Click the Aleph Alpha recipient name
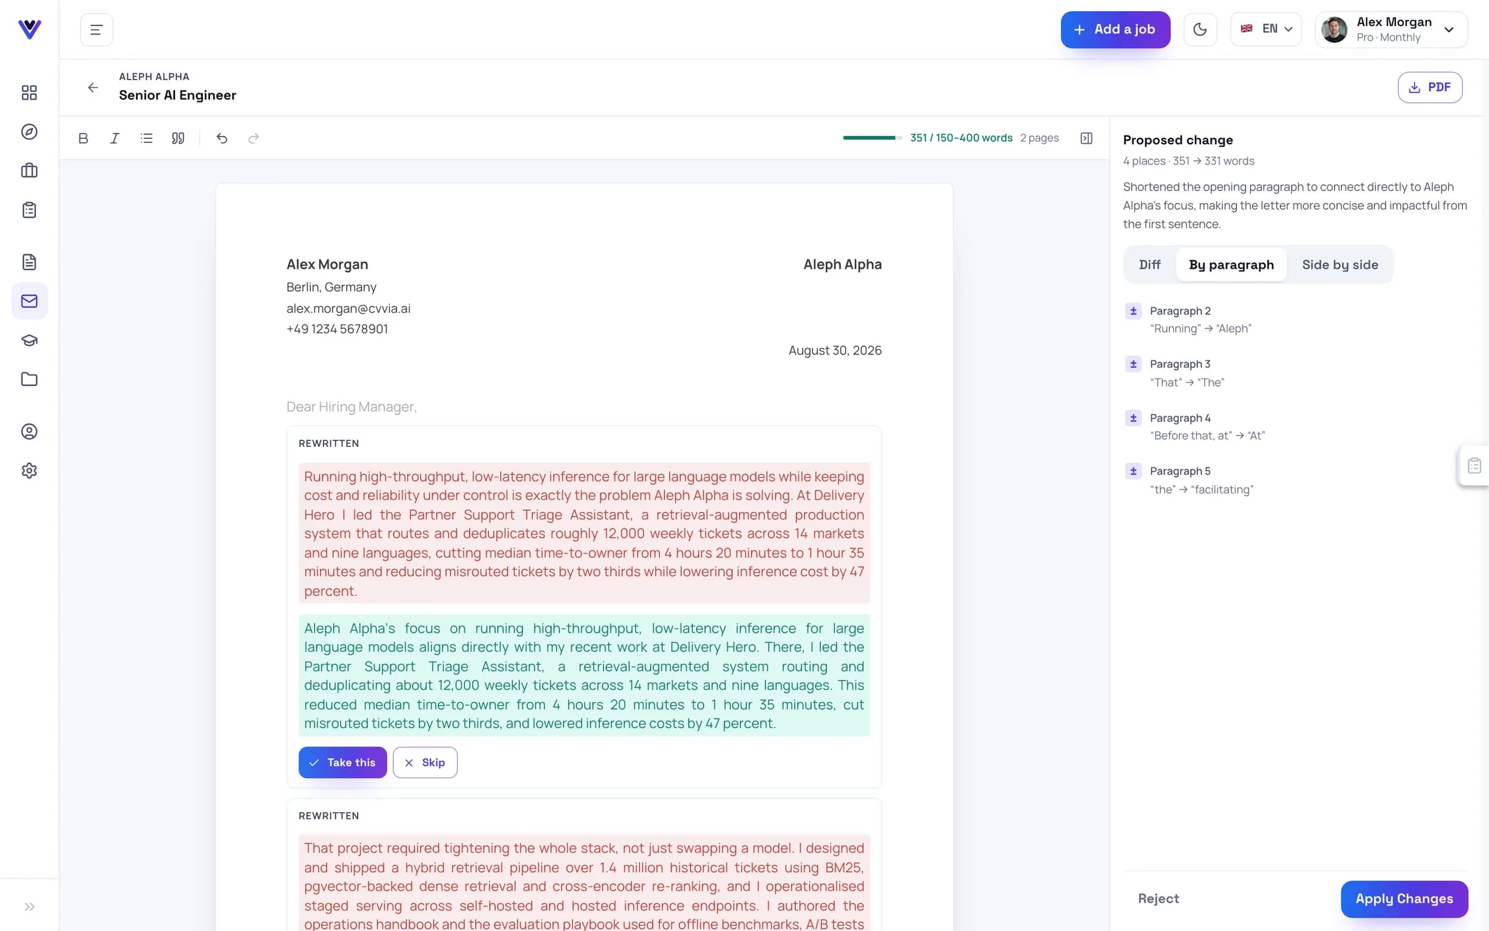Screen dimensions: 1489x931 pos(842,264)
